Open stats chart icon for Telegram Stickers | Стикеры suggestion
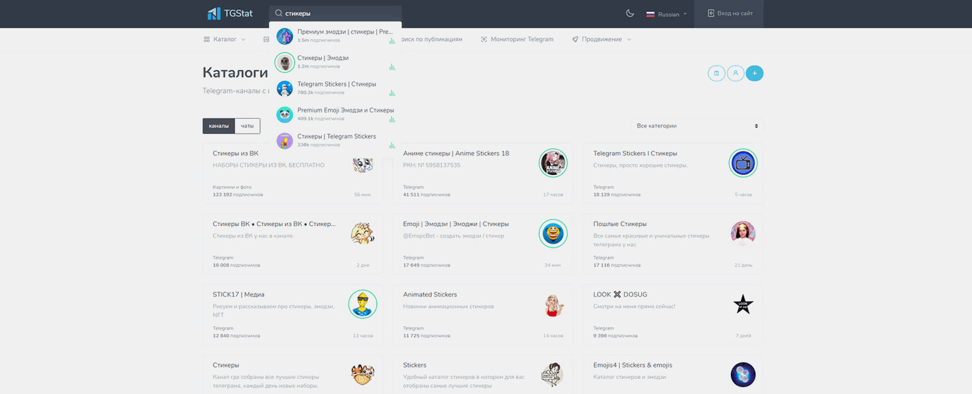 point(392,93)
